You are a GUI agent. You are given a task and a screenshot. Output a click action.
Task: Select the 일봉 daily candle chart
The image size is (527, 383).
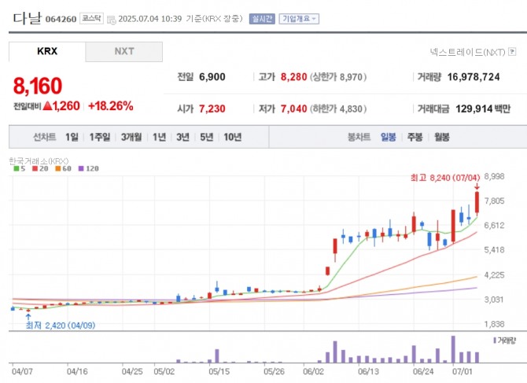[389, 137]
